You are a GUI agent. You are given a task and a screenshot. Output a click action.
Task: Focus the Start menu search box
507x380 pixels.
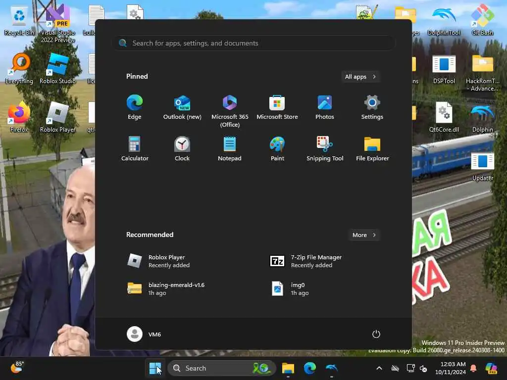pyautogui.click(x=253, y=43)
